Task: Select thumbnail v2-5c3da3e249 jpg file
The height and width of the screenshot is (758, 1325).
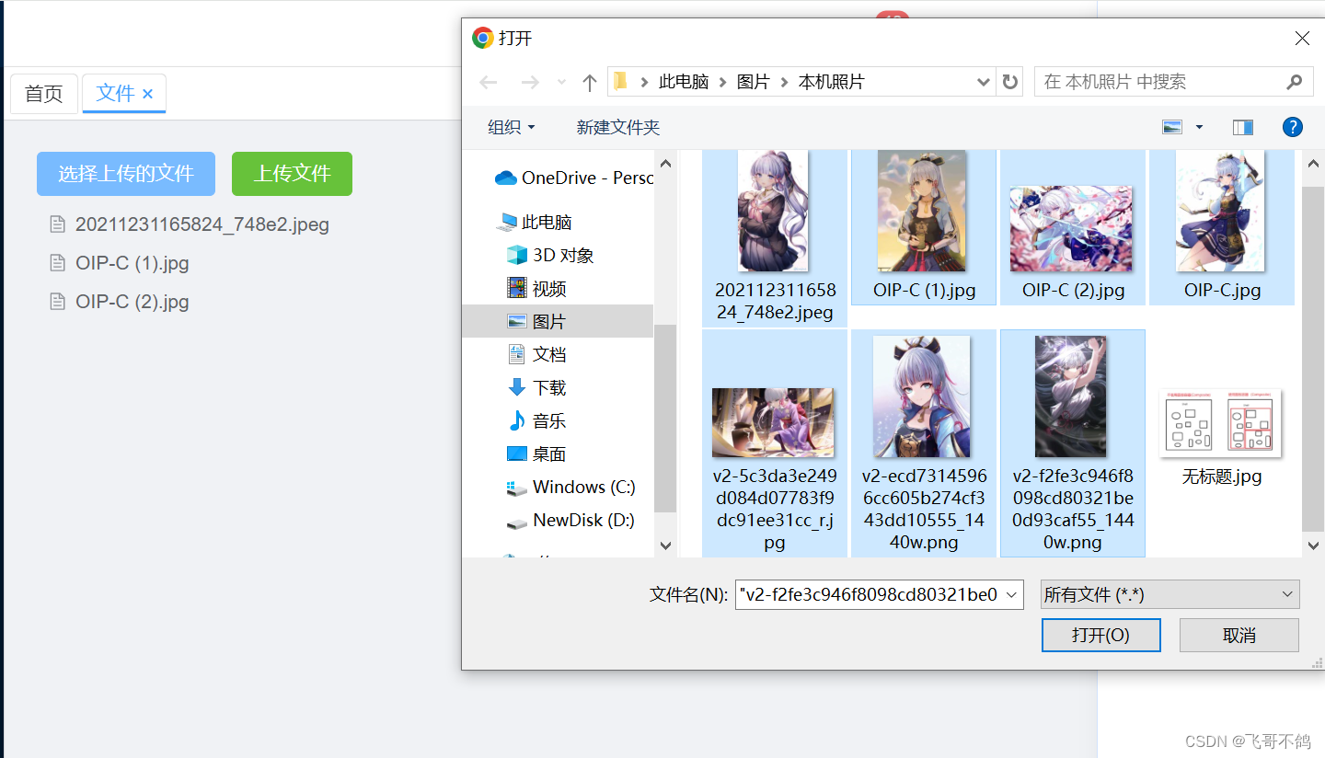Action: (x=775, y=443)
